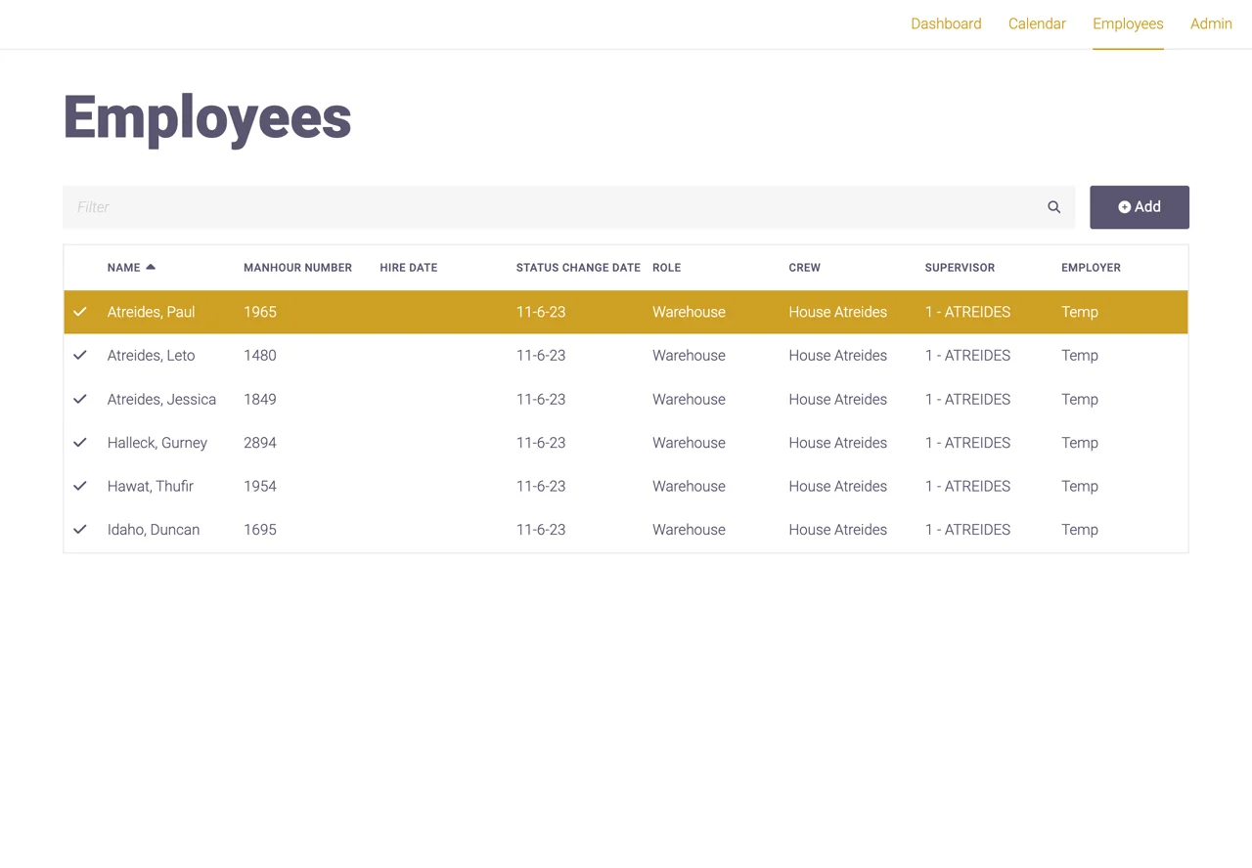
Task: Sort by Crew column header
Action: click(x=804, y=267)
